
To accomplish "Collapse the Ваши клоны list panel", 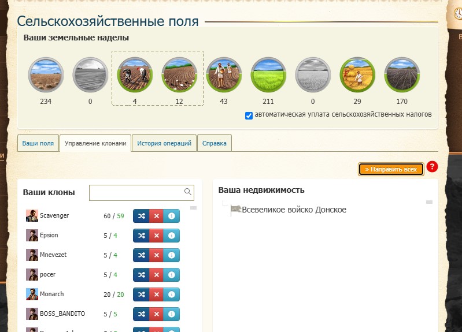I will point(194,208).
